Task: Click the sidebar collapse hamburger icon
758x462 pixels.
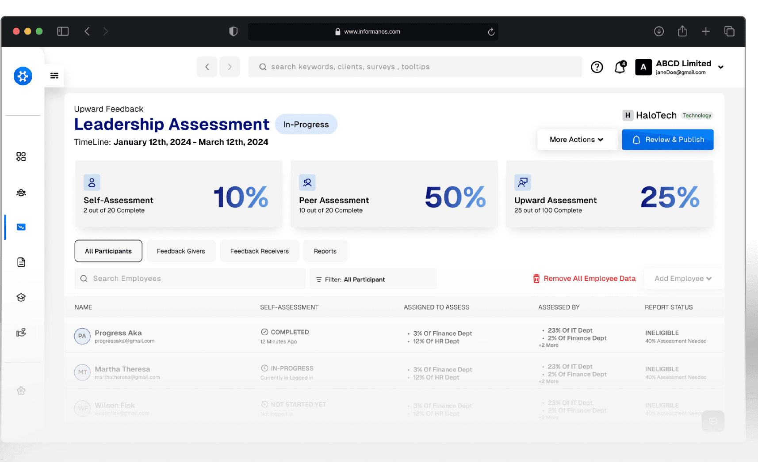Action: [54, 76]
